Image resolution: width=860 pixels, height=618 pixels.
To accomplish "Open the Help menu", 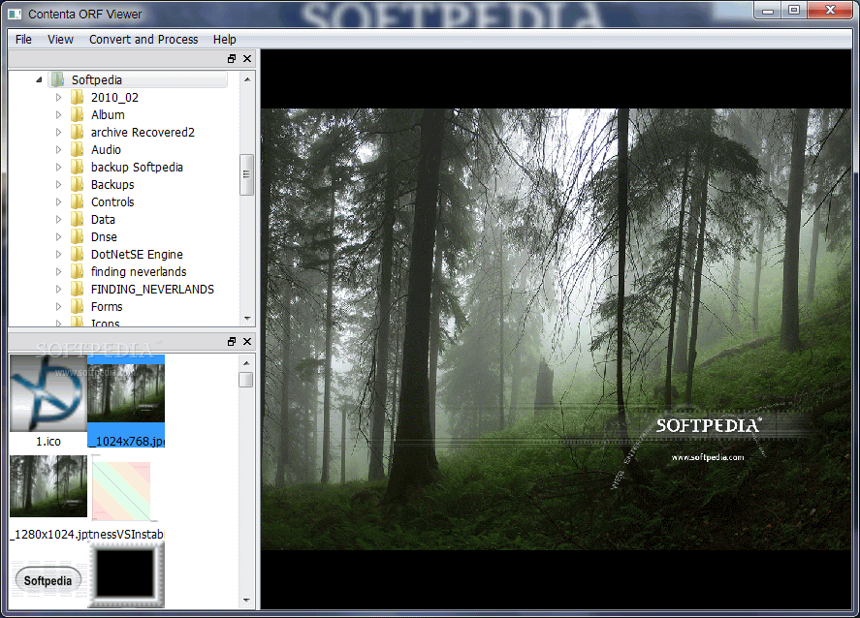I will 224,40.
